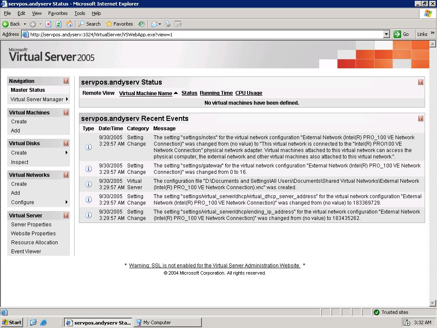Click the IE Home toolbar icon

[69, 24]
